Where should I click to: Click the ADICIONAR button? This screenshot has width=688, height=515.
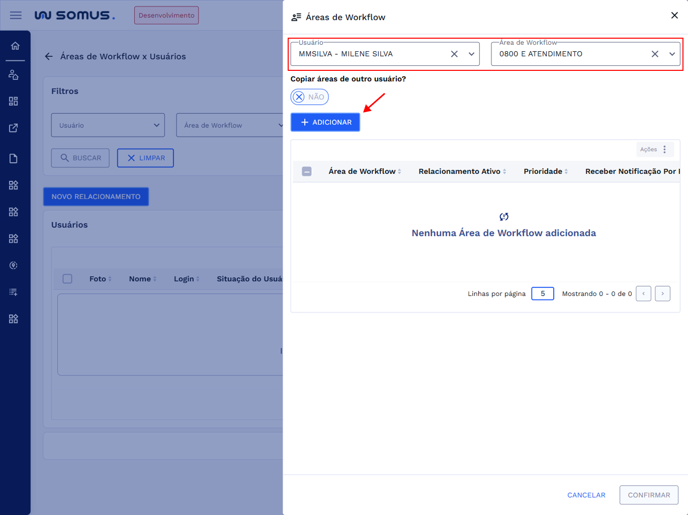click(x=325, y=122)
